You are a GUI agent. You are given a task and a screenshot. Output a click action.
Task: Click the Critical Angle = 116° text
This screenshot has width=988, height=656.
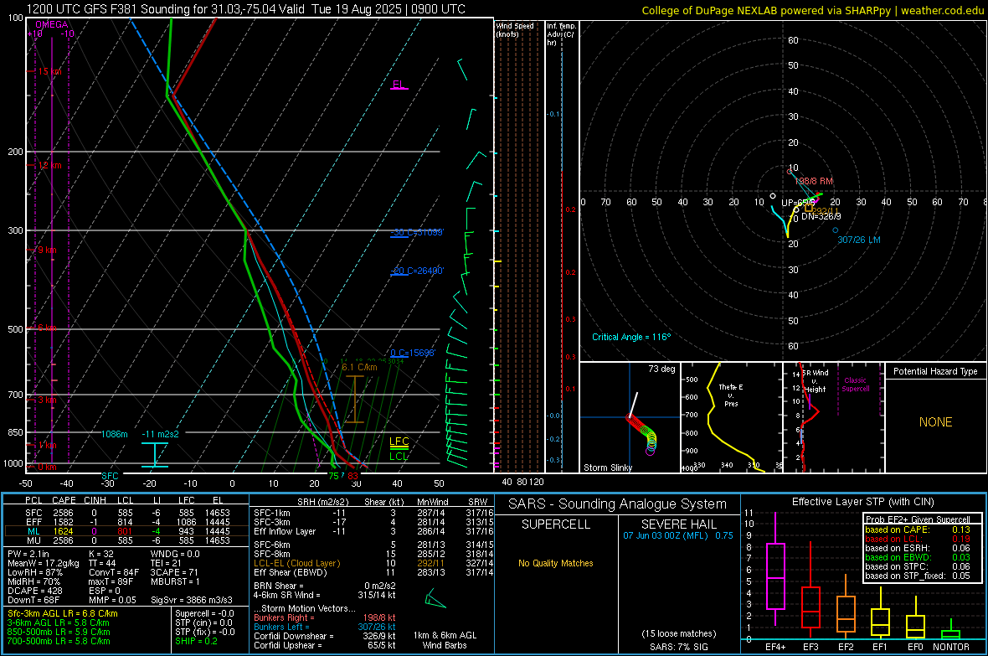pyautogui.click(x=631, y=337)
